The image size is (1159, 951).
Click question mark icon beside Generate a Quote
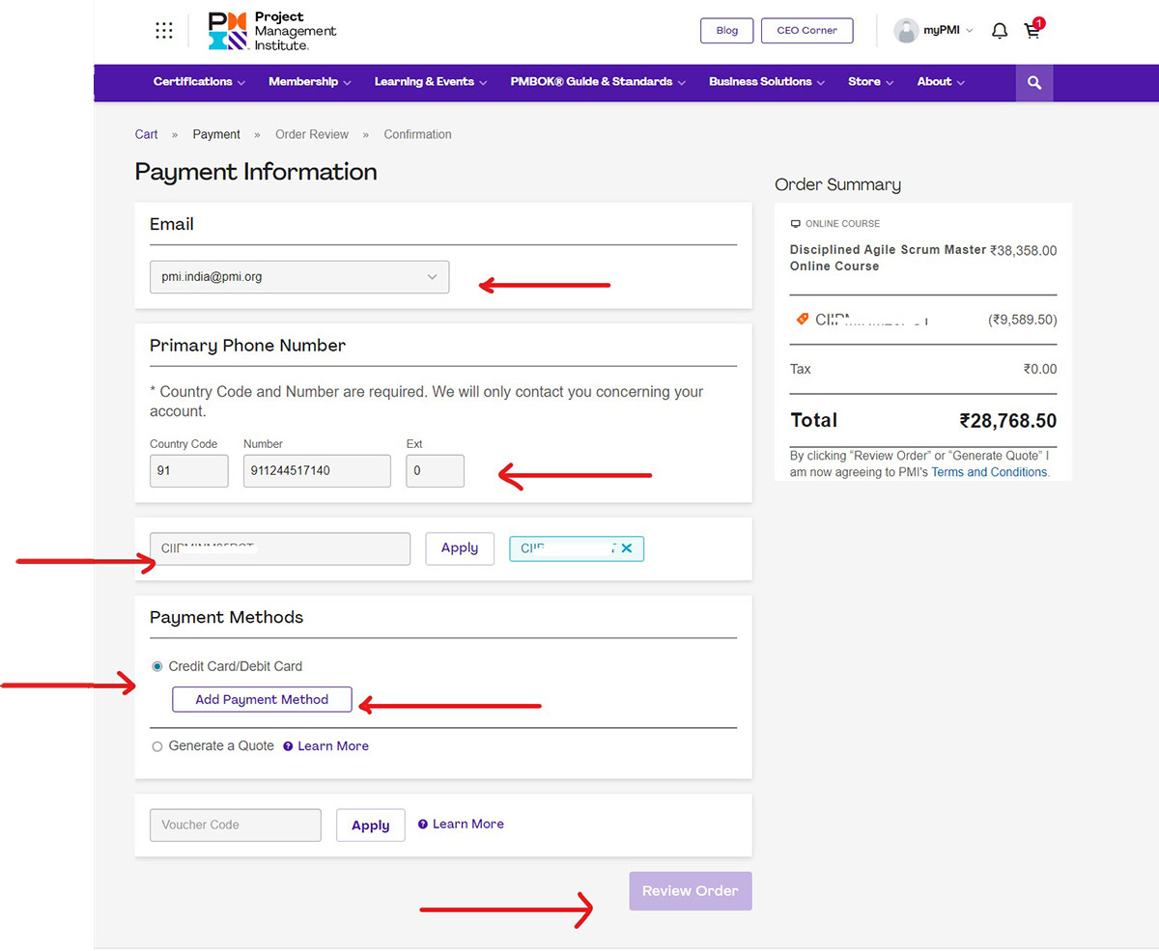coord(288,746)
